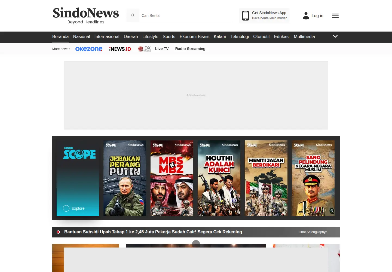Open Multimedia section
The height and width of the screenshot is (272, 392).
tap(304, 37)
